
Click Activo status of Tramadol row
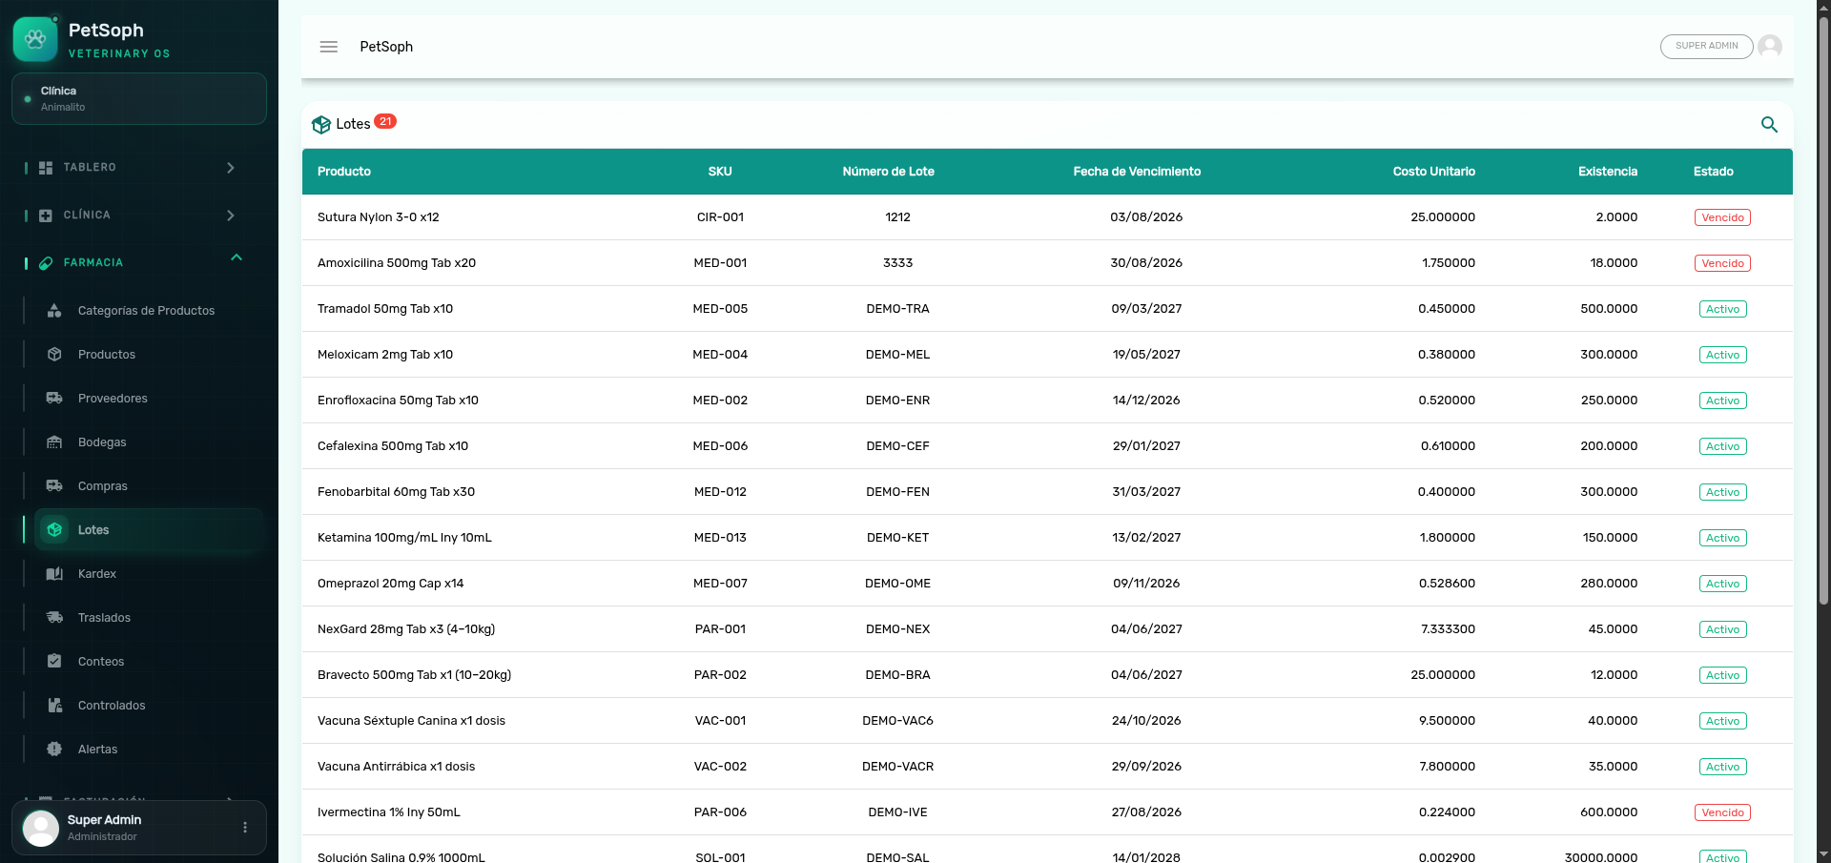(1722, 309)
